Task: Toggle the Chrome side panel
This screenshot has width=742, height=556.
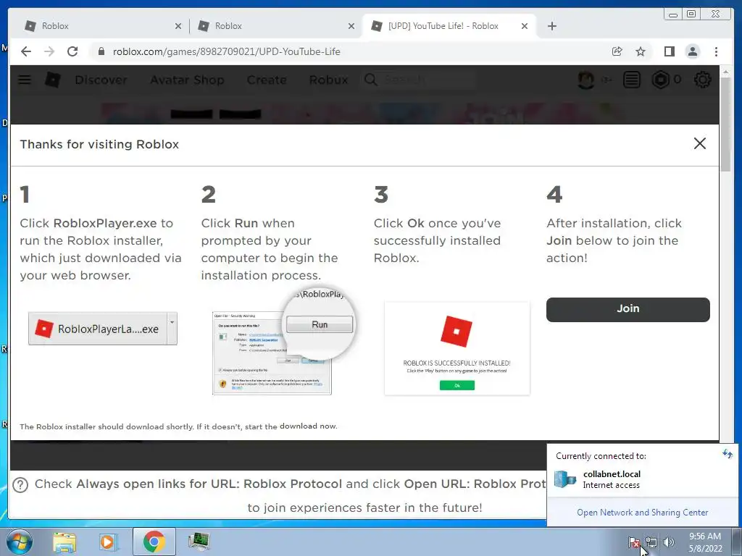Action: pos(669,51)
